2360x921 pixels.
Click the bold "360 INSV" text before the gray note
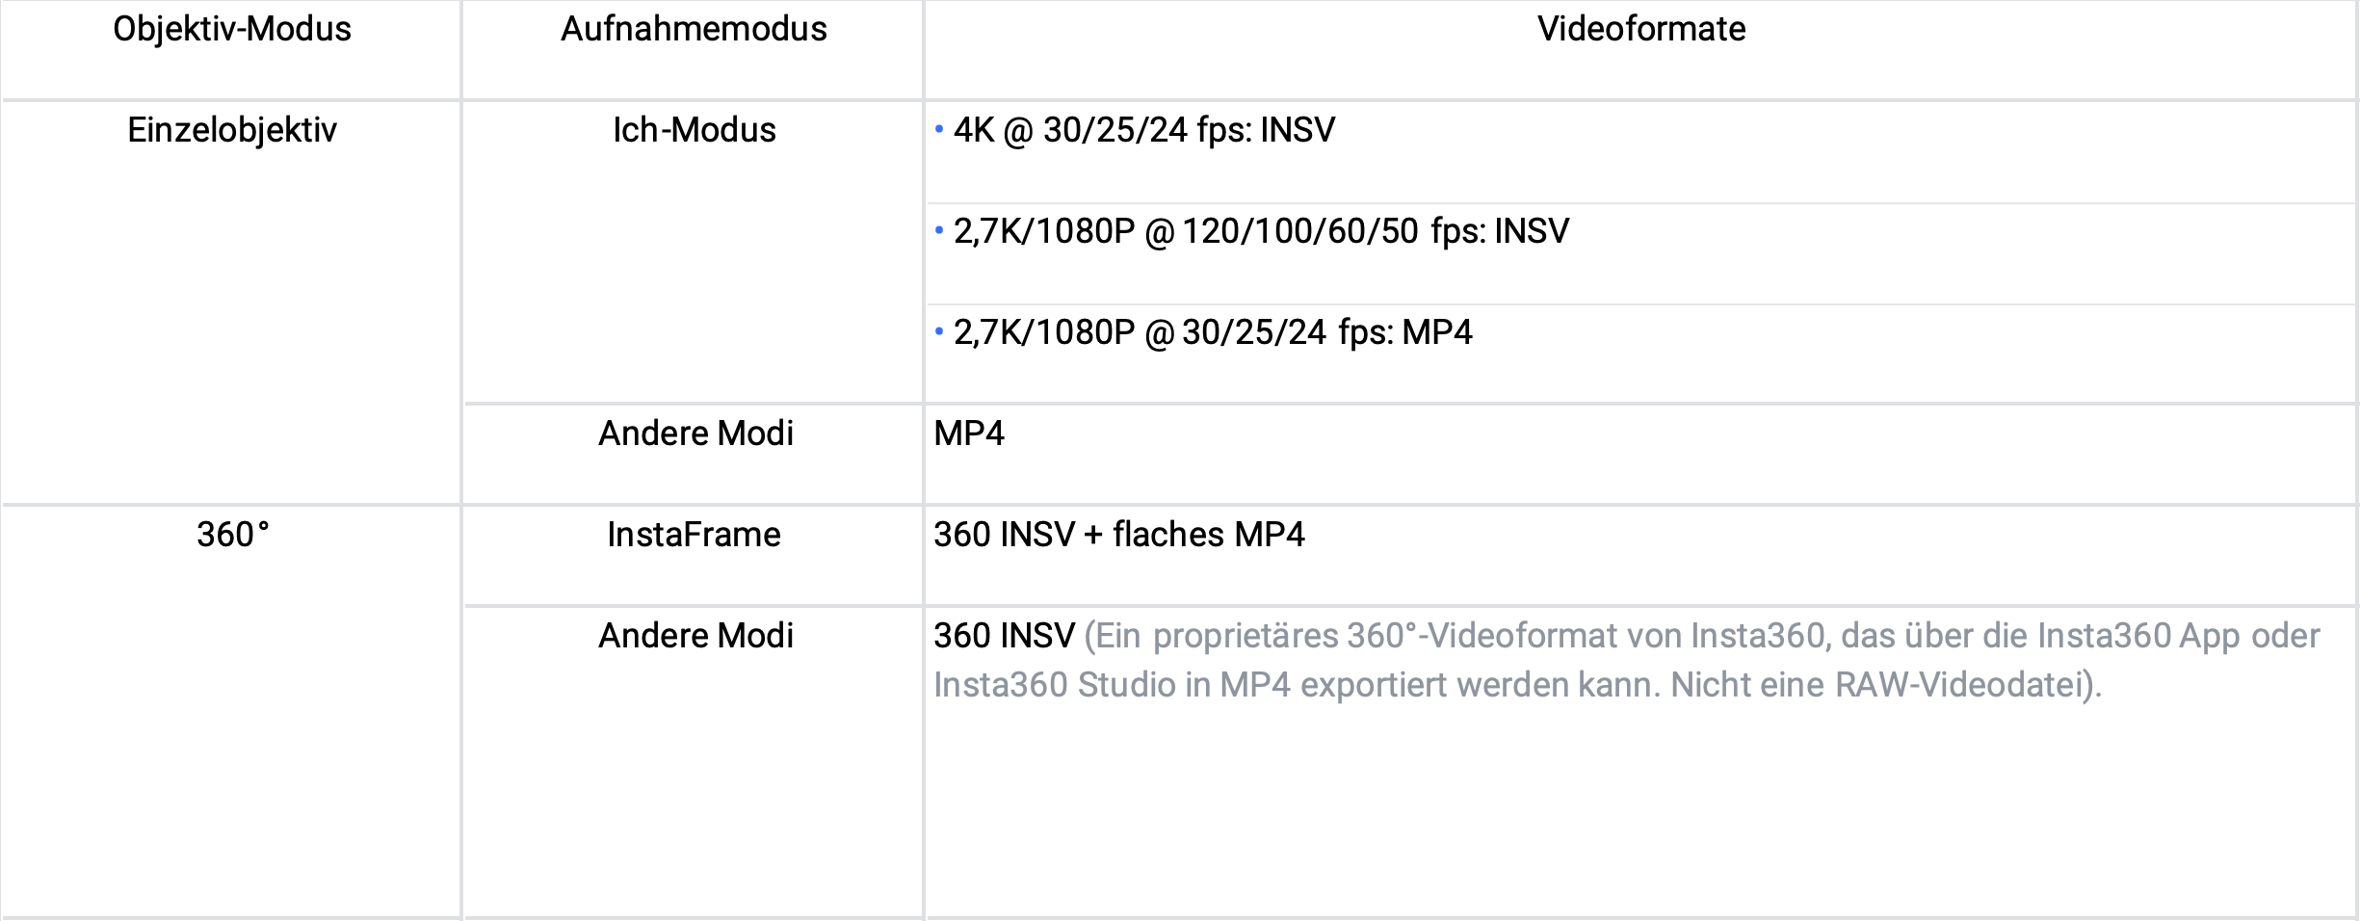coord(1004,637)
